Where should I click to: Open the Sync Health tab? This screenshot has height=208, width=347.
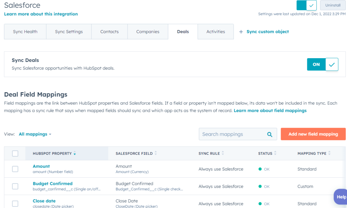point(25,32)
